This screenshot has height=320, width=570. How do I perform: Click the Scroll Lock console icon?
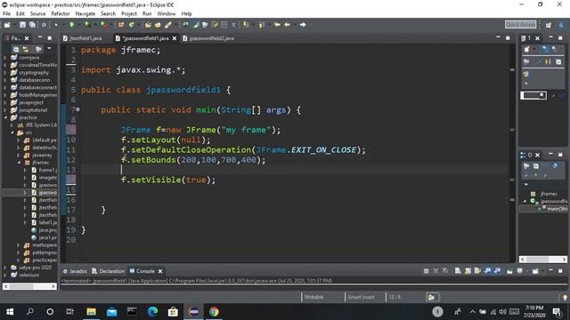pyautogui.click(x=468, y=271)
